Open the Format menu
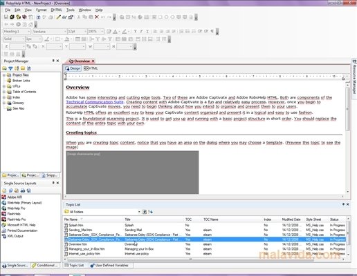This screenshot has height=276, width=357. [x=42, y=10]
